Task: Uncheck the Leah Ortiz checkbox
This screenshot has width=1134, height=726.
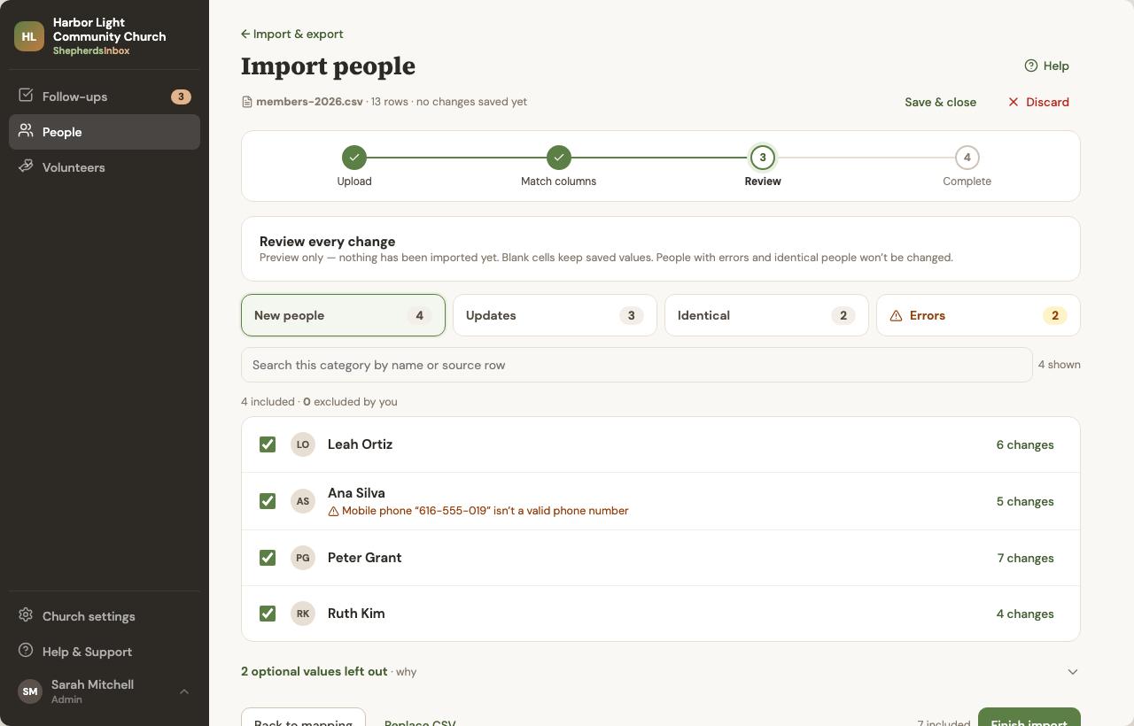Action: 268,444
